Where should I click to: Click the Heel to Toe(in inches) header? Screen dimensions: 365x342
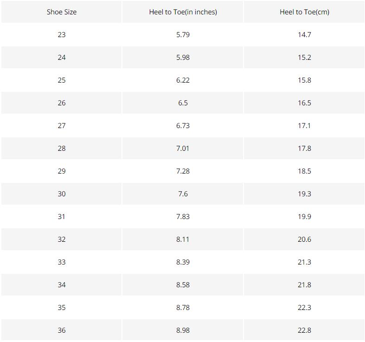coord(183,12)
